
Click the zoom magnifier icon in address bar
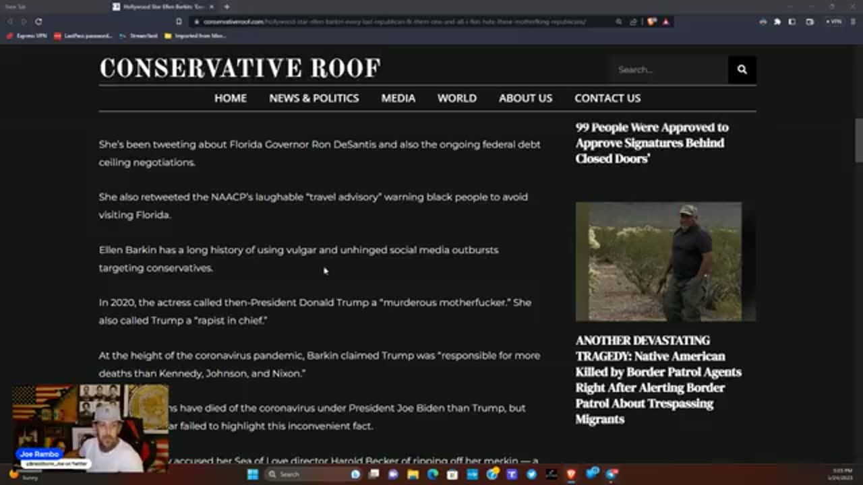pos(619,22)
